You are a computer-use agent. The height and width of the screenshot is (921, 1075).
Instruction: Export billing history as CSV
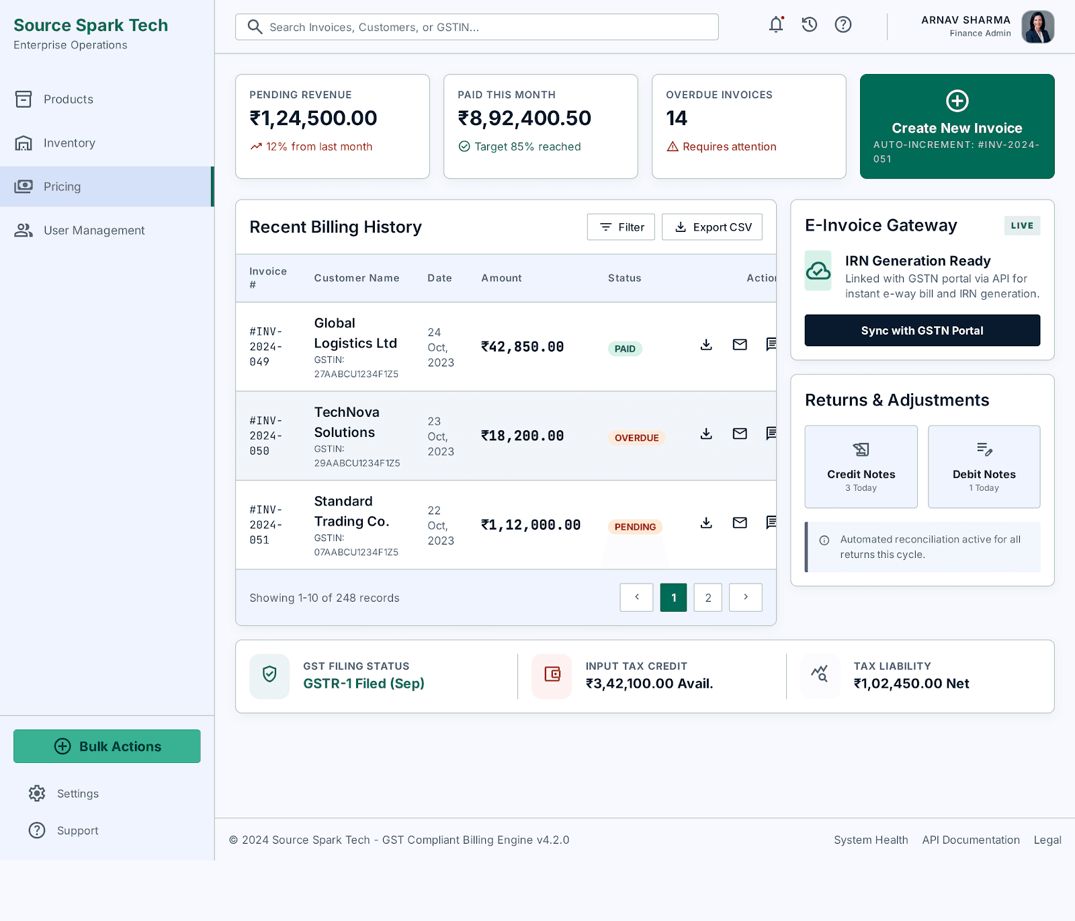pyautogui.click(x=712, y=227)
